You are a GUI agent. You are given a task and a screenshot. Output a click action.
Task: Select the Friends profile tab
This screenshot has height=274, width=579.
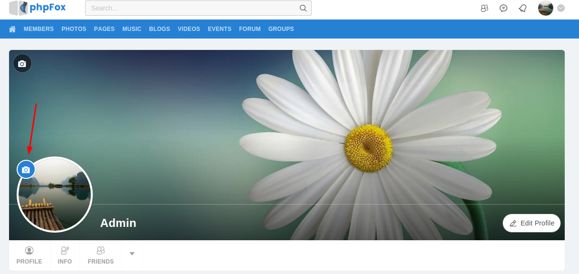pos(100,255)
